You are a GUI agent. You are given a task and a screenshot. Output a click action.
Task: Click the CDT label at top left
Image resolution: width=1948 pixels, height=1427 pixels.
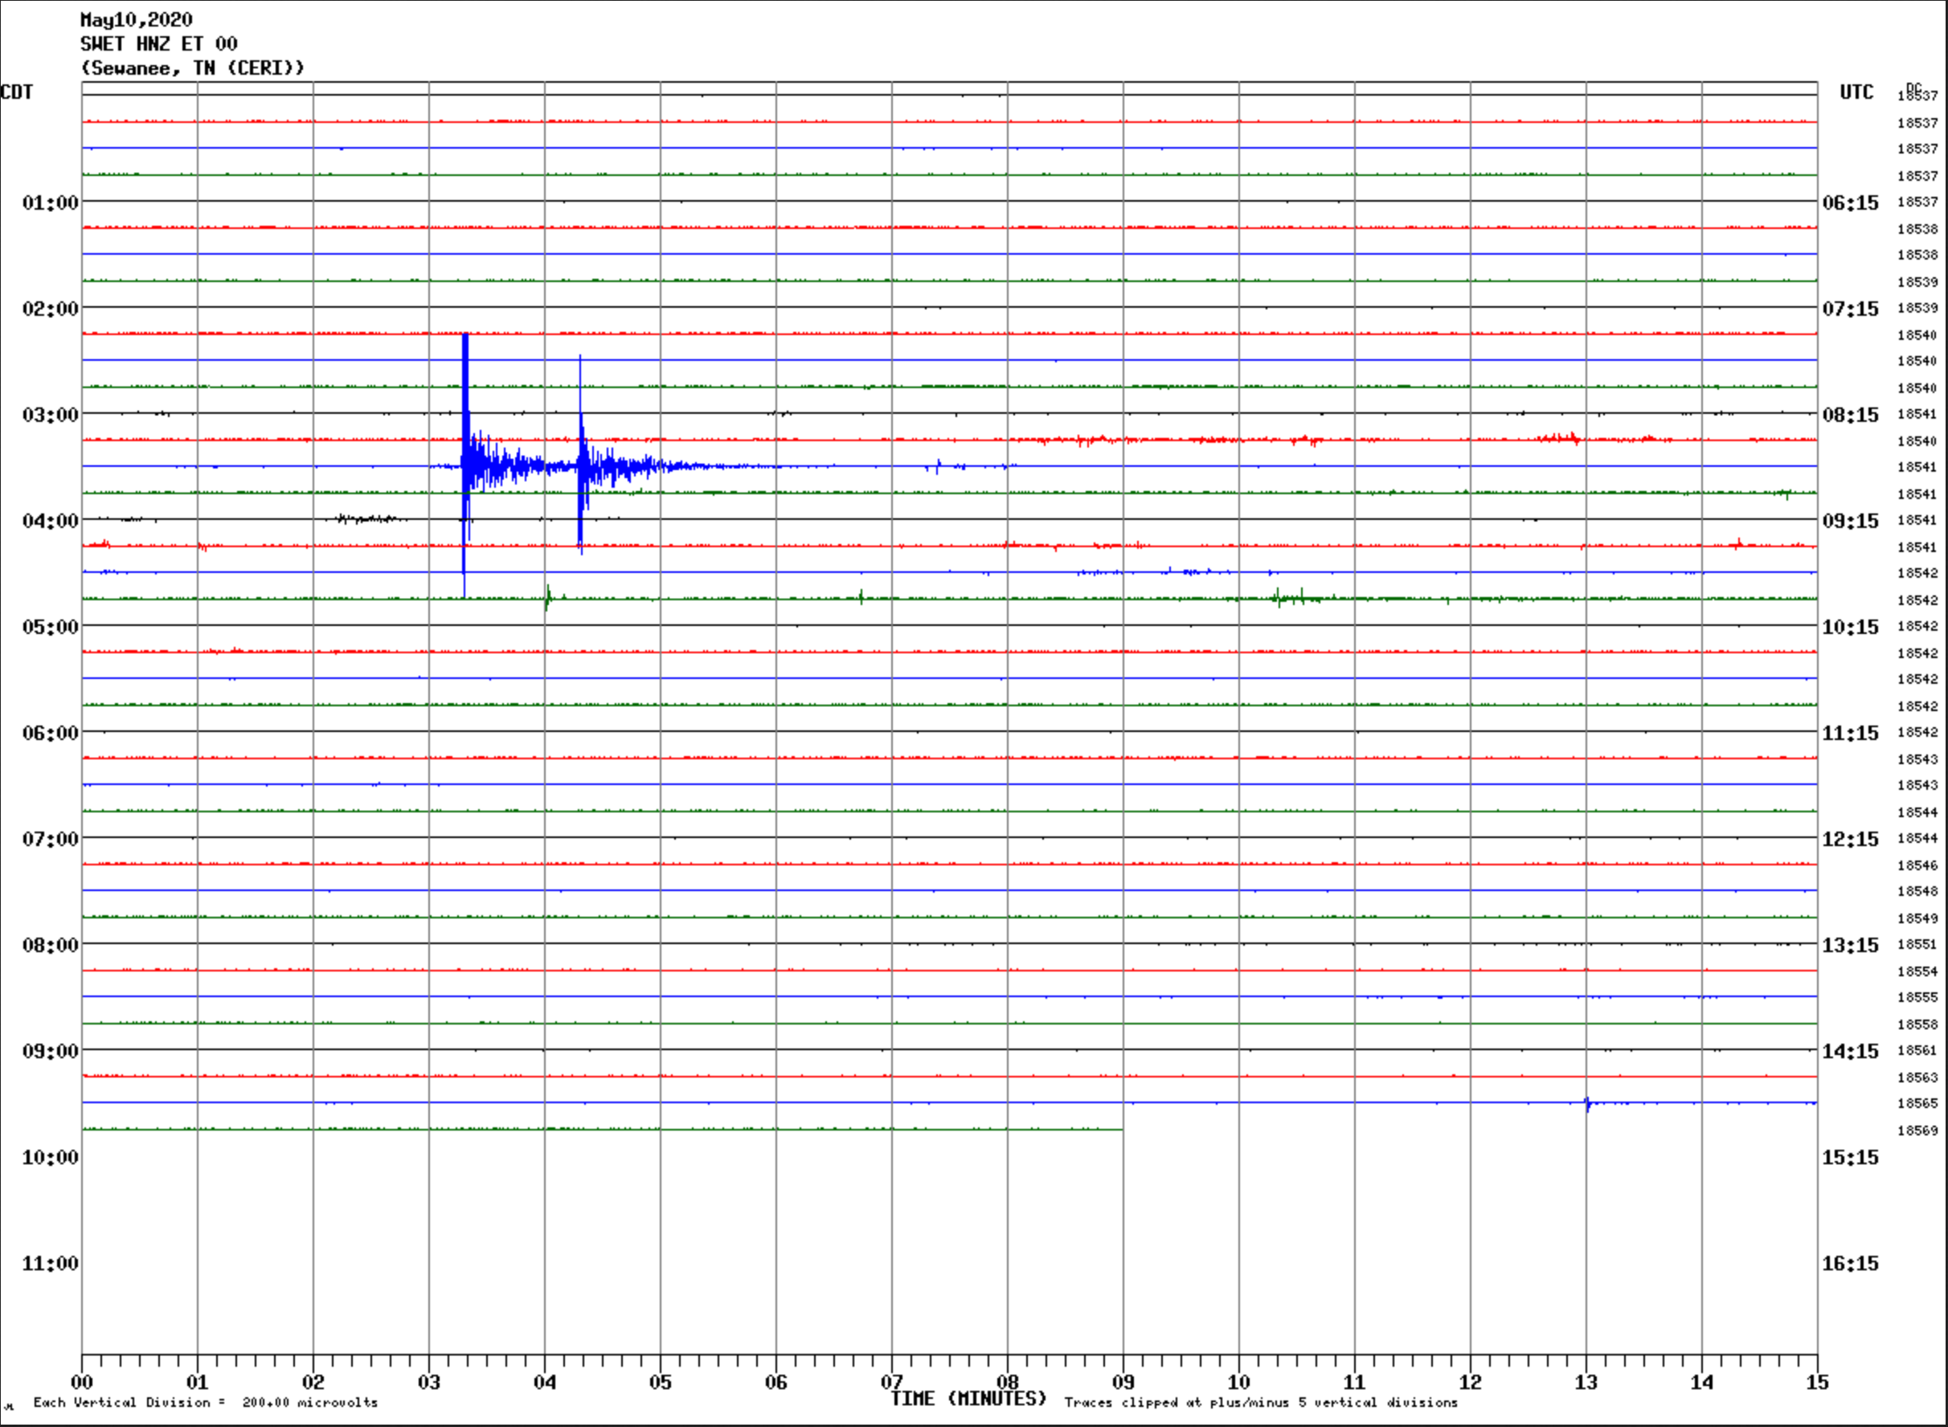pos(16,92)
